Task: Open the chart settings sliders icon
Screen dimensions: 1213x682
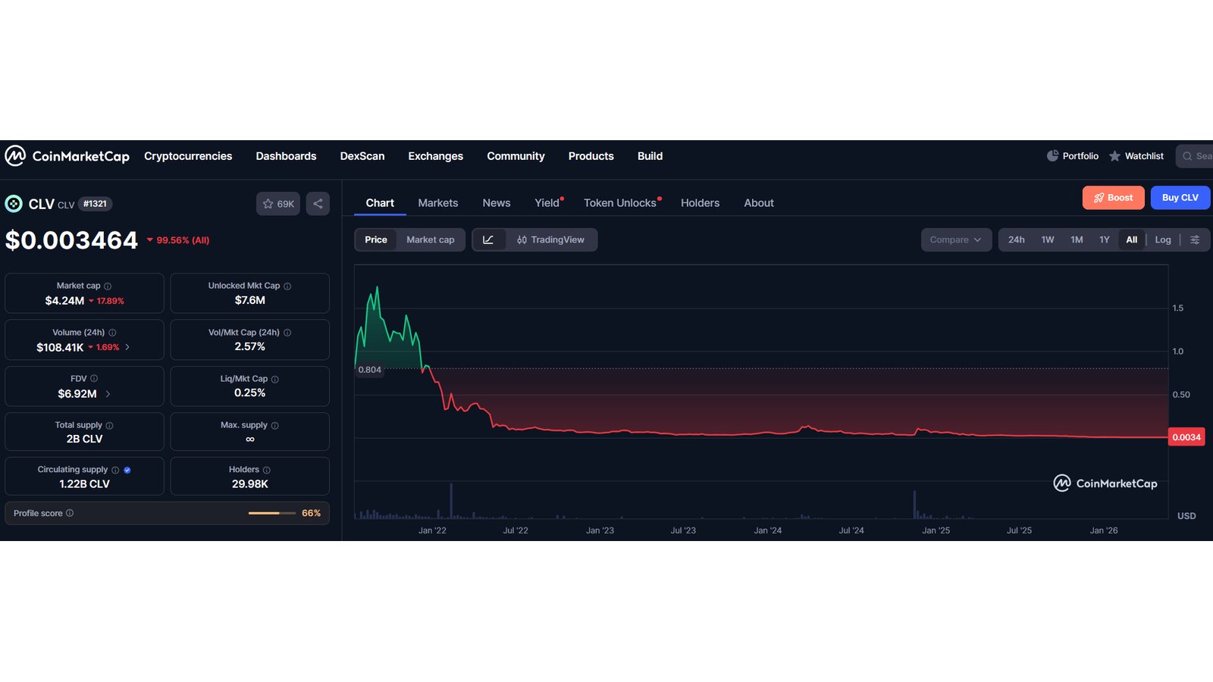Action: (1195, 239)
